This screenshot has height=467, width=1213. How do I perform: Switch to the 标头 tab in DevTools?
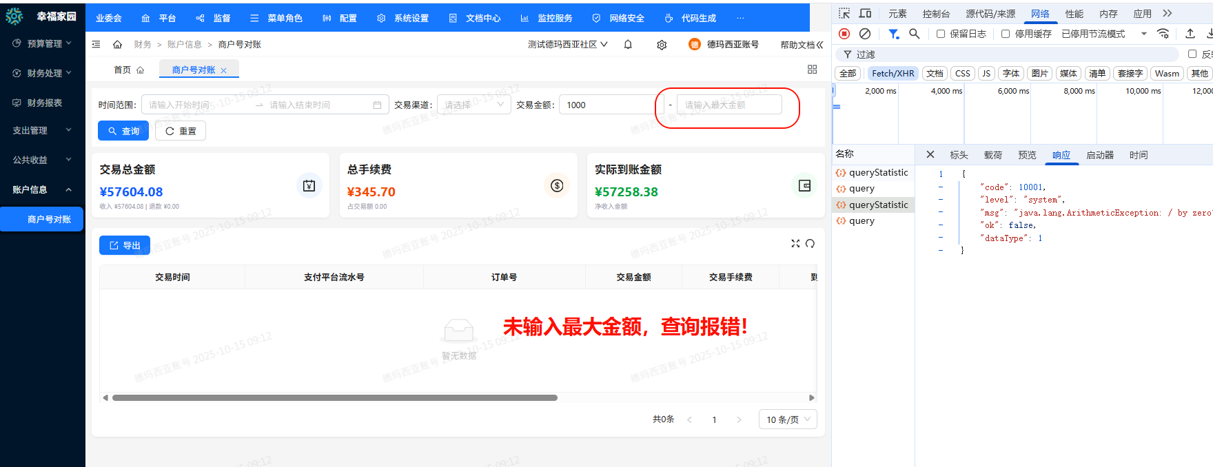959,155
